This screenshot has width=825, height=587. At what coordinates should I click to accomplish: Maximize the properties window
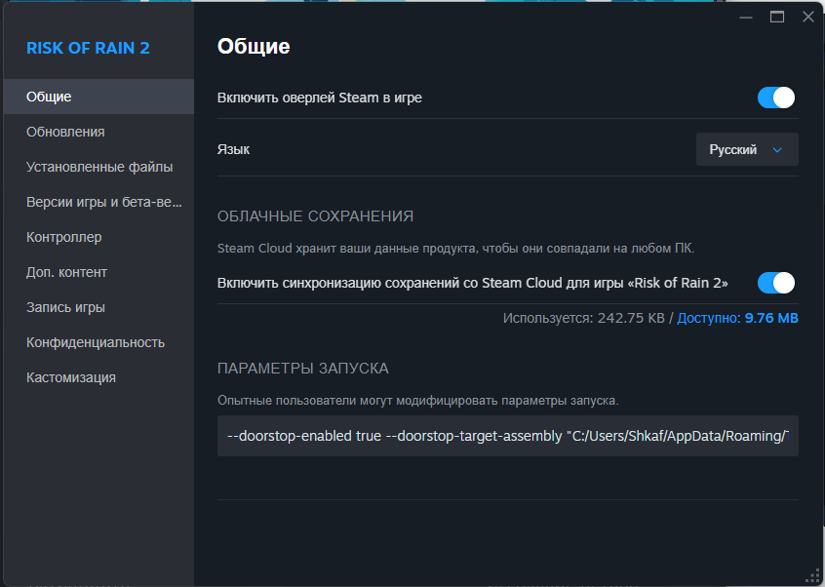777,18
